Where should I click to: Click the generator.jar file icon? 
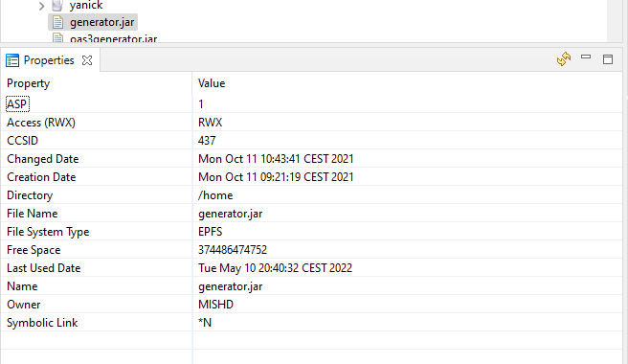coord(58,22)
